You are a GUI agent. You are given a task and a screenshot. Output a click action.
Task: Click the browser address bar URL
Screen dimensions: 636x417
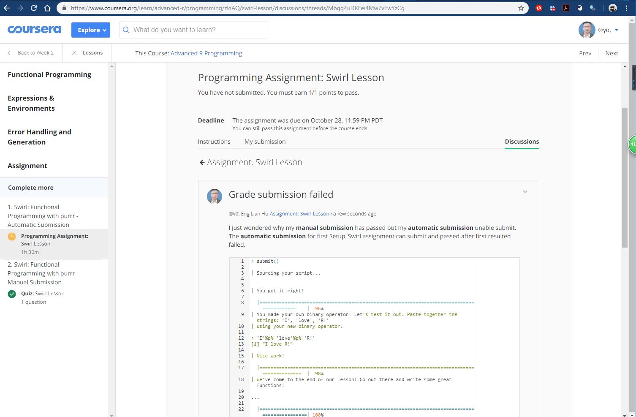click(237, 8)
